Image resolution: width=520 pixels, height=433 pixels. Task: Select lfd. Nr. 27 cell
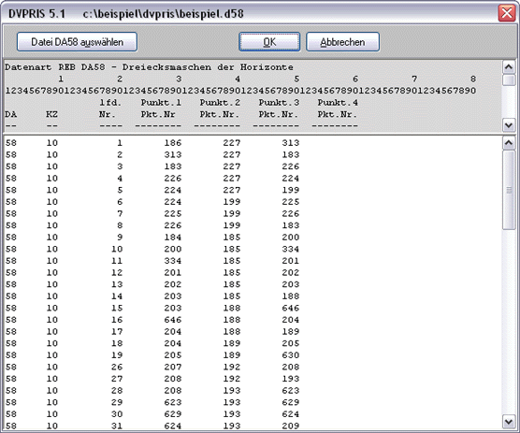coord(117,379)
